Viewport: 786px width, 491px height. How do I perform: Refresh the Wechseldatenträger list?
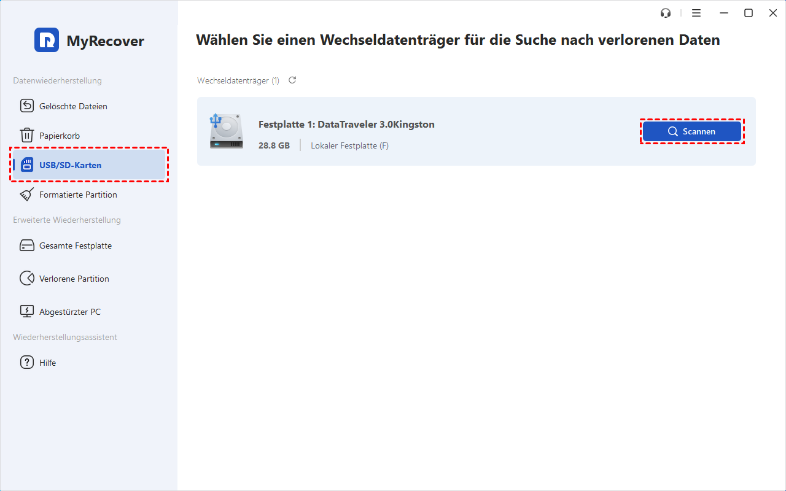[292, 80]
